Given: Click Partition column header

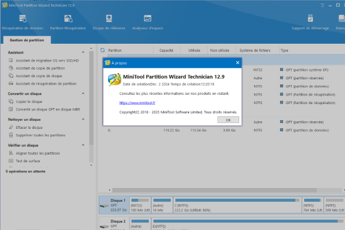Looking at the screenshot, I should pos(115,51).
